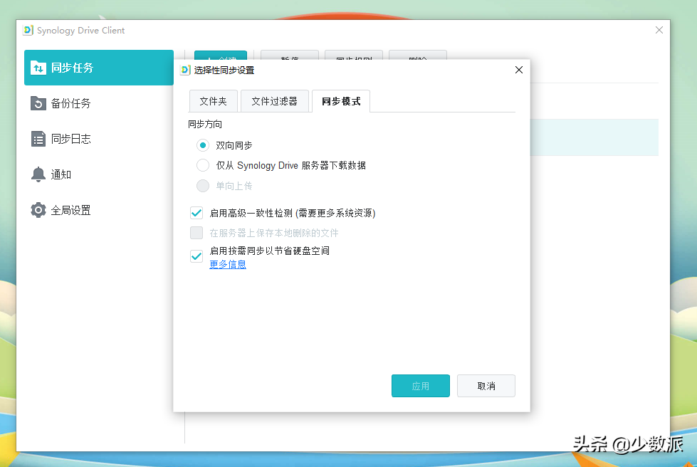This screenshot has height=467, width=697.
Task: Open the 备份任务 sidebar section
Action: pos(99,103)
